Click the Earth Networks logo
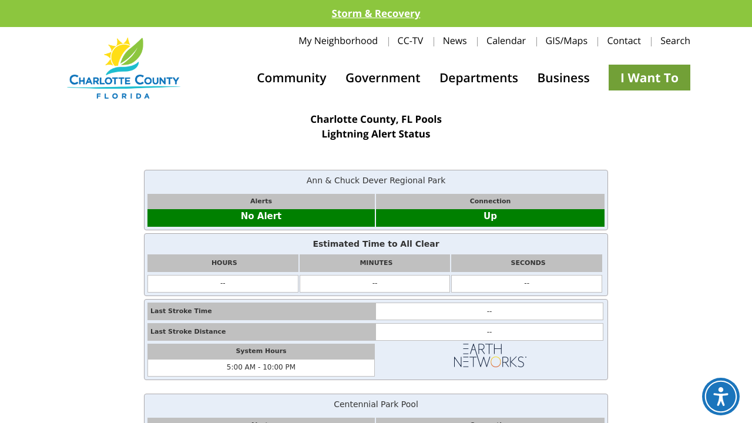The height and width of the screenshot is (423, 752). click(x=489, y=355)
